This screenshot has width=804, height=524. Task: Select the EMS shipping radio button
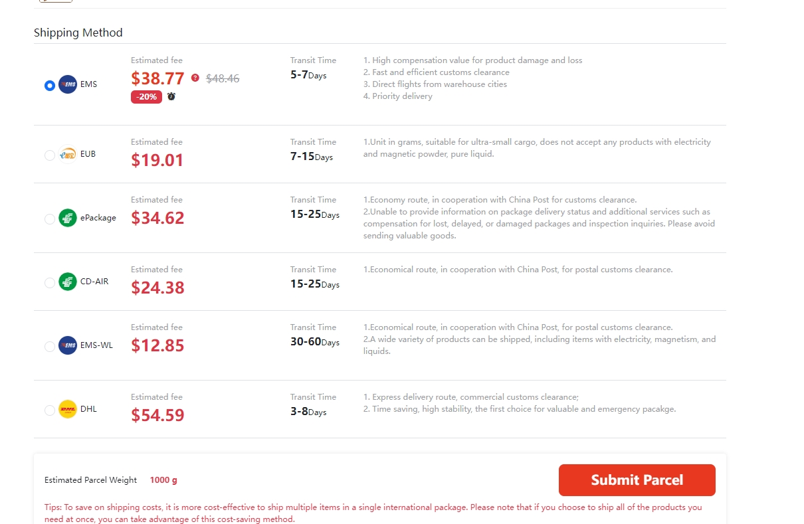[x=50, y=86]
